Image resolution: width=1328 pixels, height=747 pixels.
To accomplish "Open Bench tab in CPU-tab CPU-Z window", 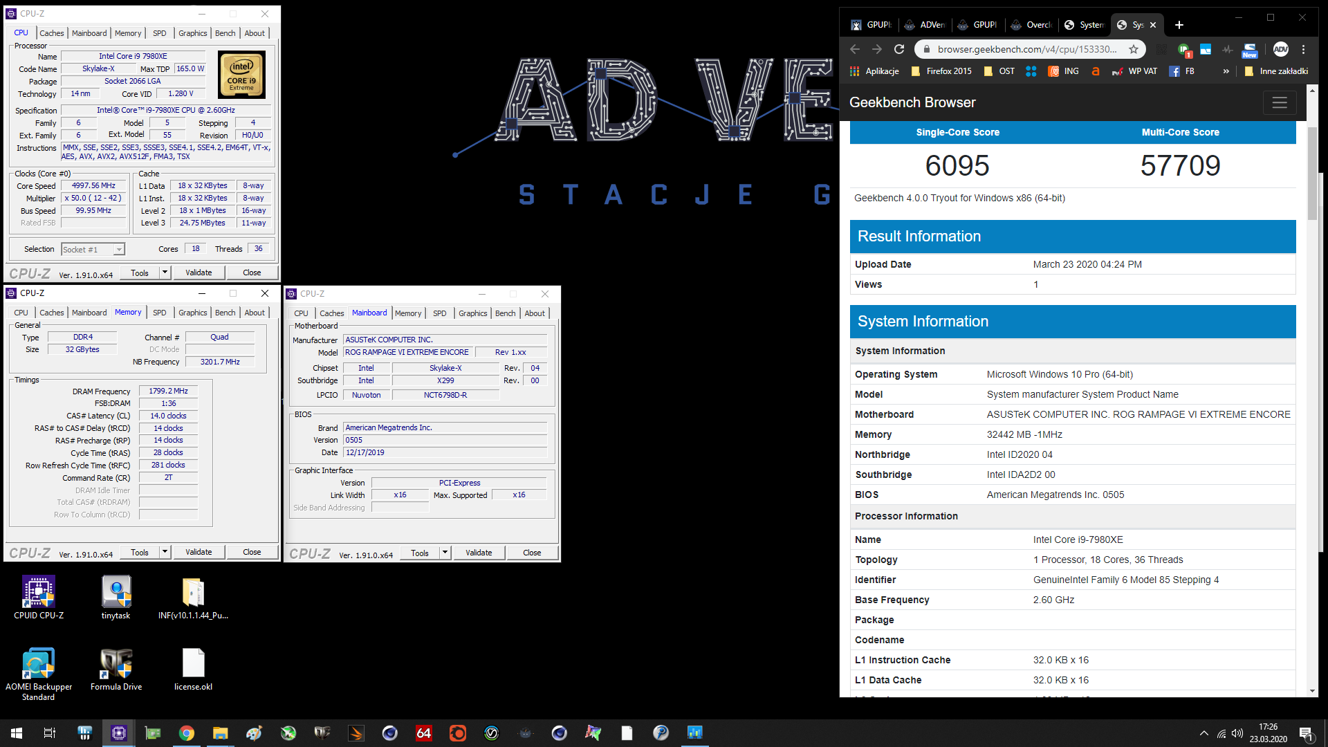I will pos(225,33).
